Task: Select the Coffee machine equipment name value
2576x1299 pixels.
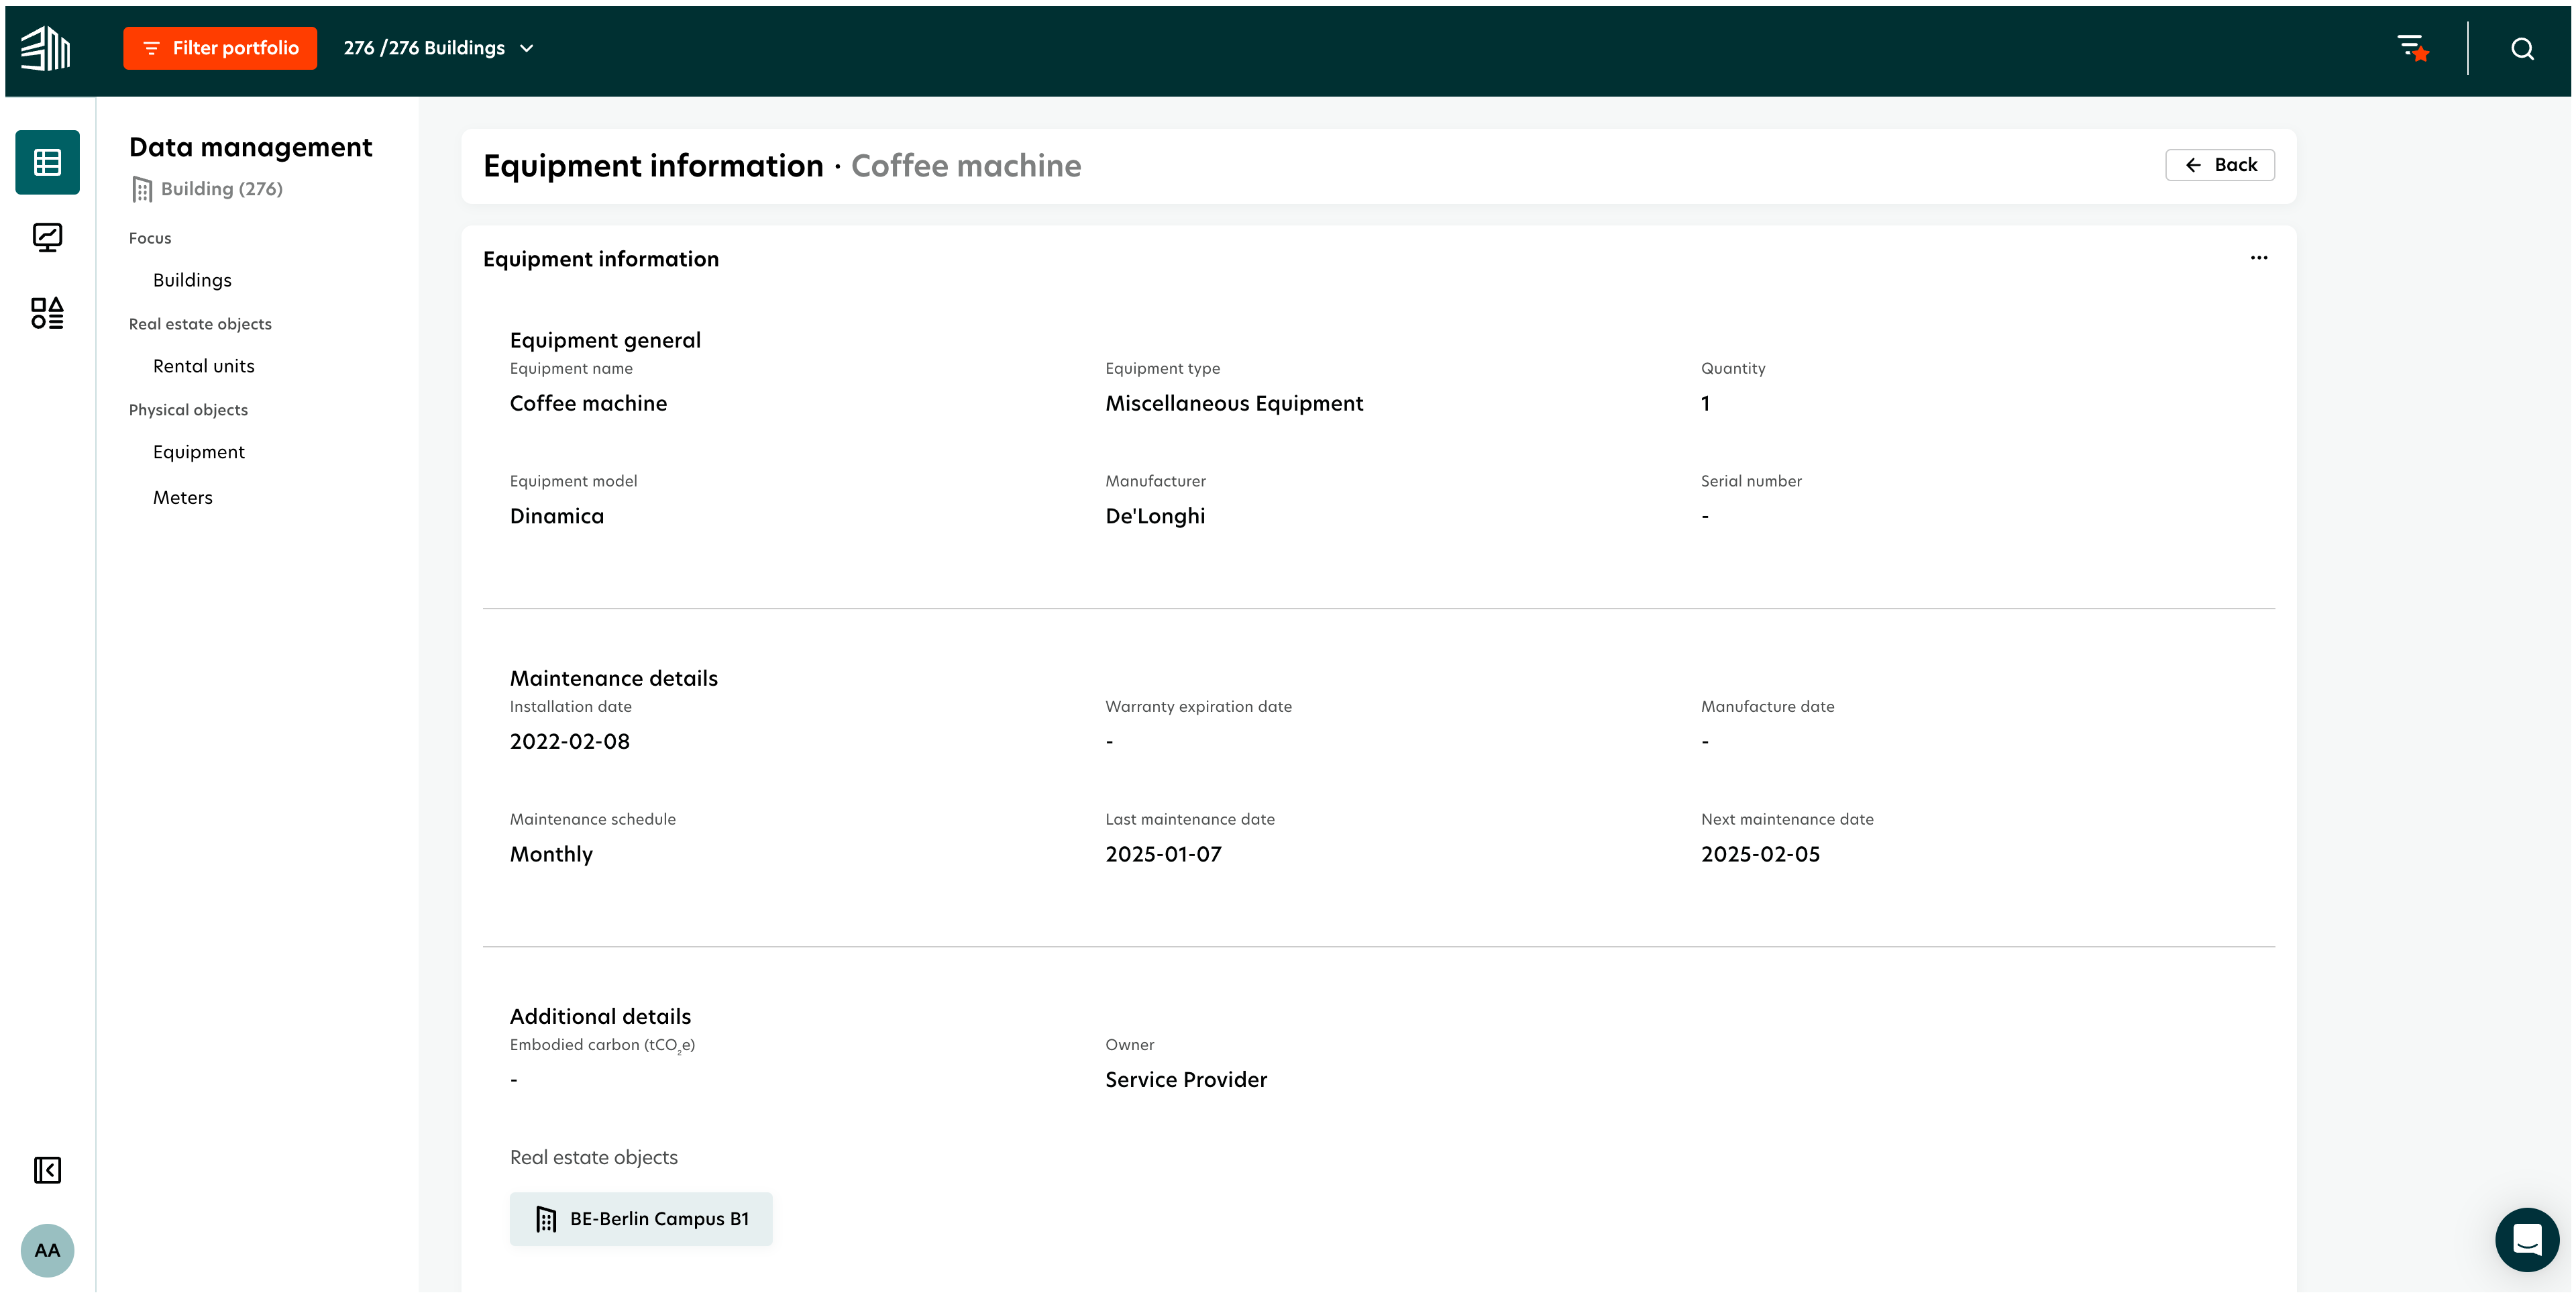Action: pos(588,403)
